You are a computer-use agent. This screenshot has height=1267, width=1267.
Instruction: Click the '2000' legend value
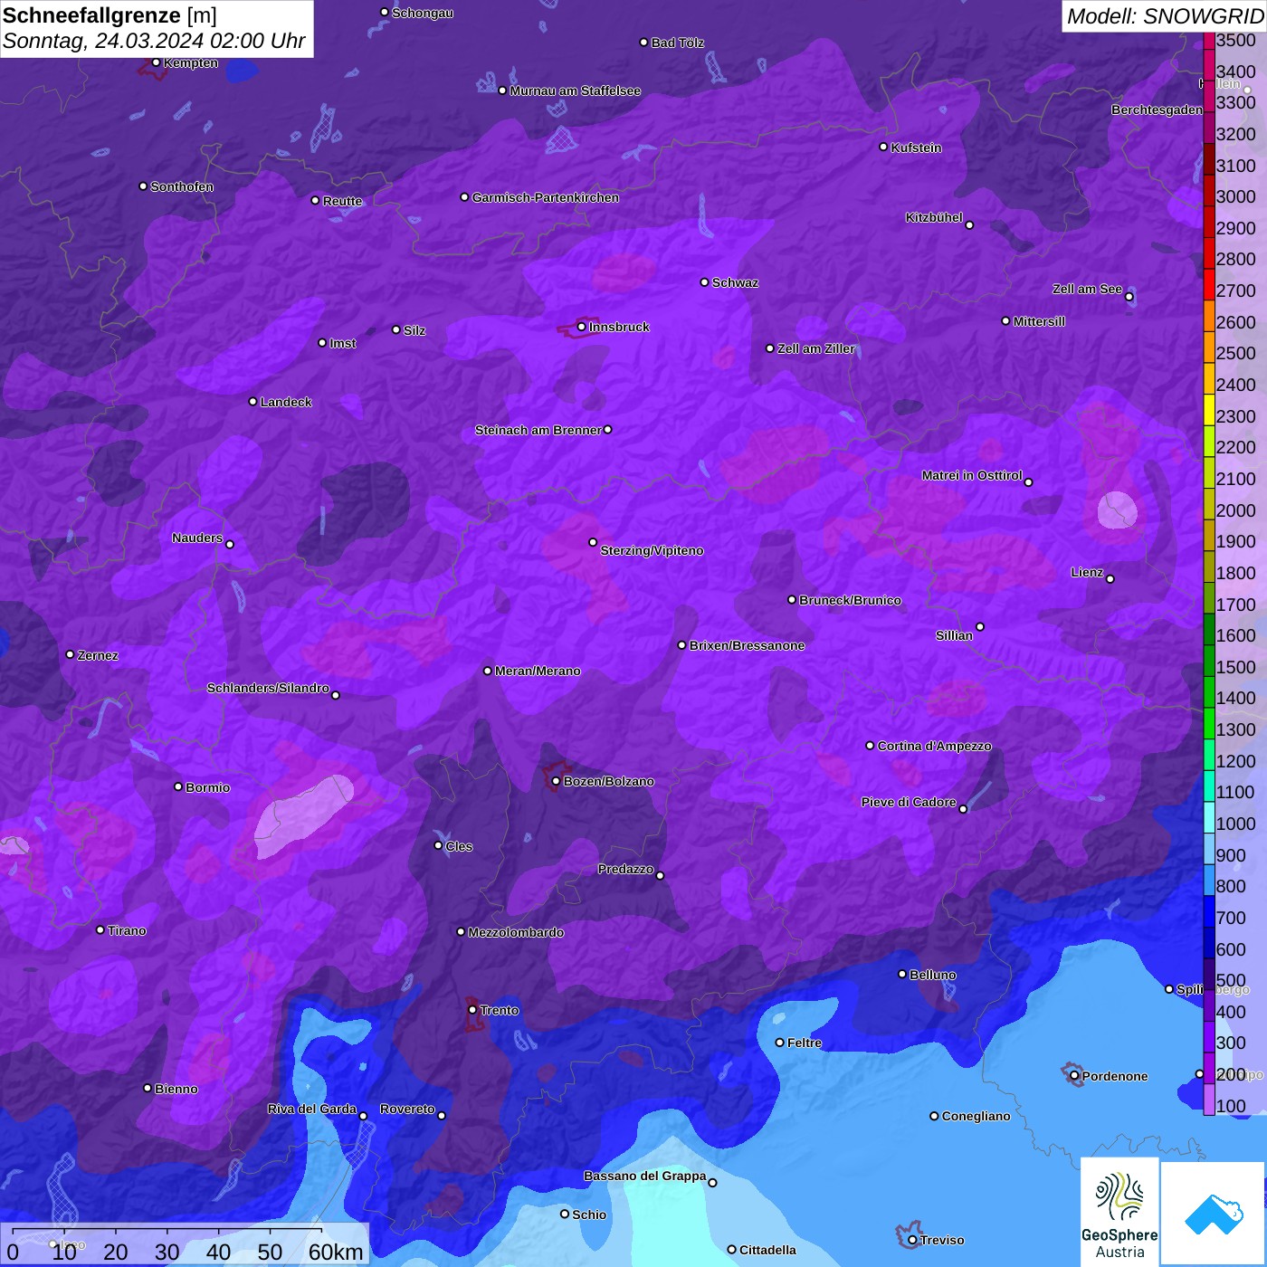coord(1236,510)
